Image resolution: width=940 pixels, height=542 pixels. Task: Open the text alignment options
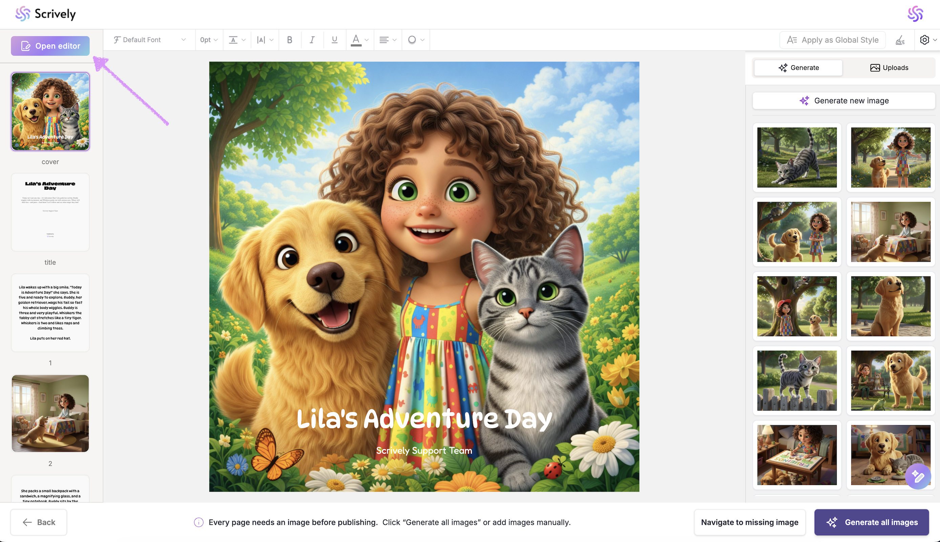coord(388,40)
